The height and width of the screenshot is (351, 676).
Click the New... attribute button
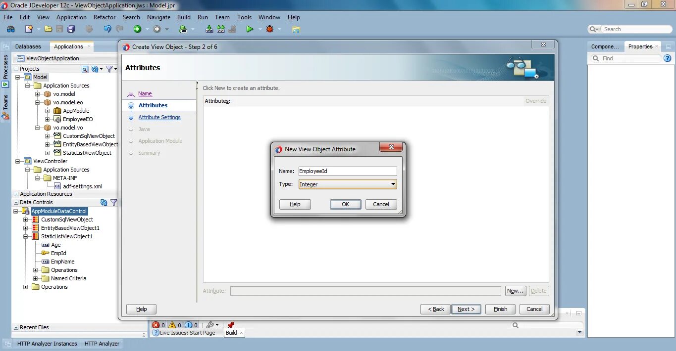tap(515, 291)
